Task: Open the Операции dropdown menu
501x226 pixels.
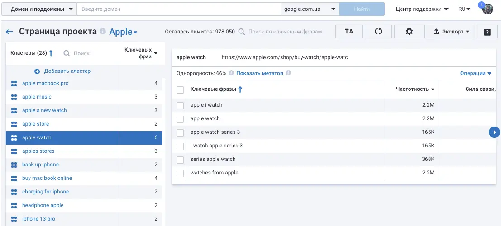Action: (x=476, y=73)
